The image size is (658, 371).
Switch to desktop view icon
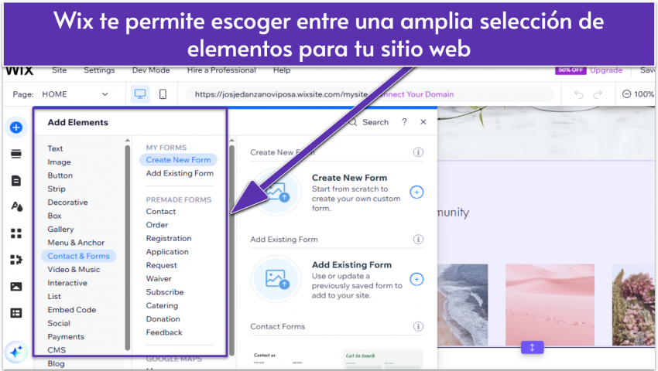(x=140, y=94)
